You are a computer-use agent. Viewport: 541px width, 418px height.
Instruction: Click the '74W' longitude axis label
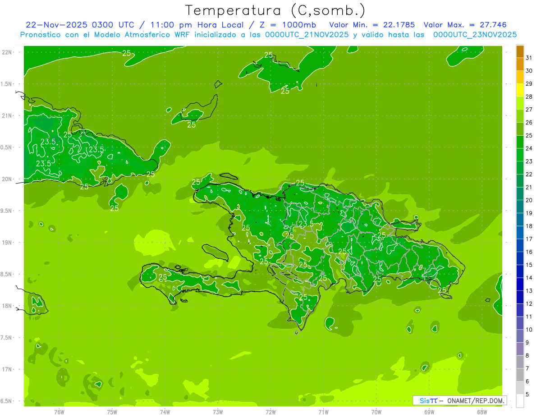coord(165,412)
